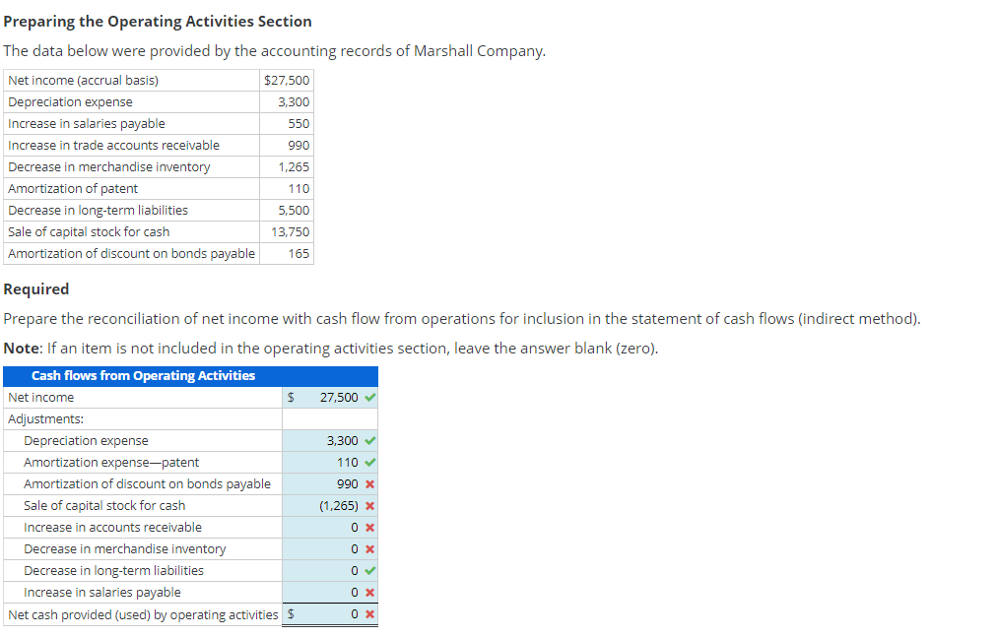Click the red X beside bonds payable discount answer
997x638 pixels.
(x=368, y=483)
